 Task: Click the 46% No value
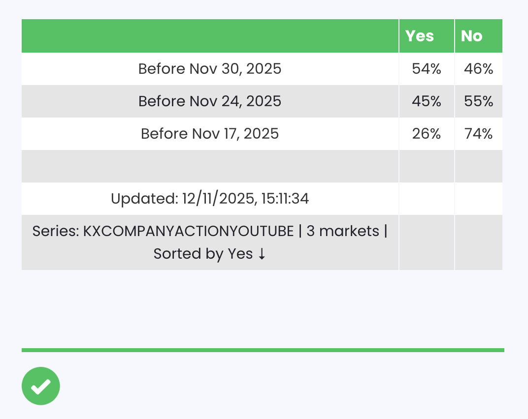pyautogui.click(x=478, y=69)
